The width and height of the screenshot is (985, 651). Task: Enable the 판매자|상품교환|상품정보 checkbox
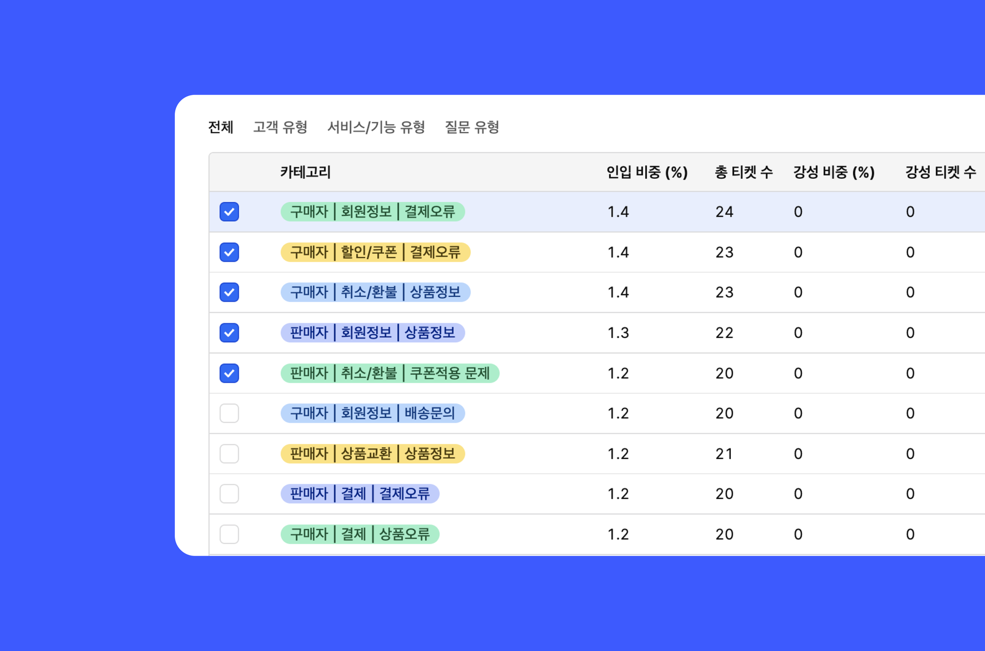pos(229,453)
